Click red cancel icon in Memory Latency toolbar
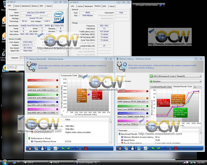 point(176,148)
